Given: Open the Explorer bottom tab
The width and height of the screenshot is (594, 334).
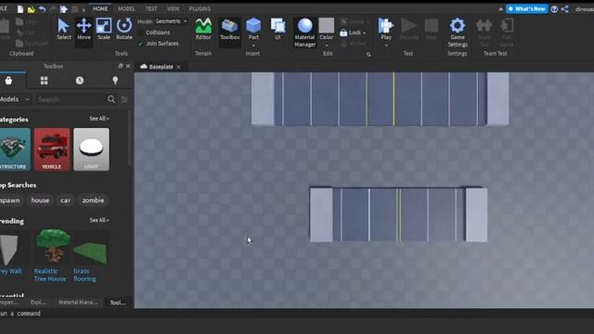Looking at the screenshot, I should click(x=38, y=302).
